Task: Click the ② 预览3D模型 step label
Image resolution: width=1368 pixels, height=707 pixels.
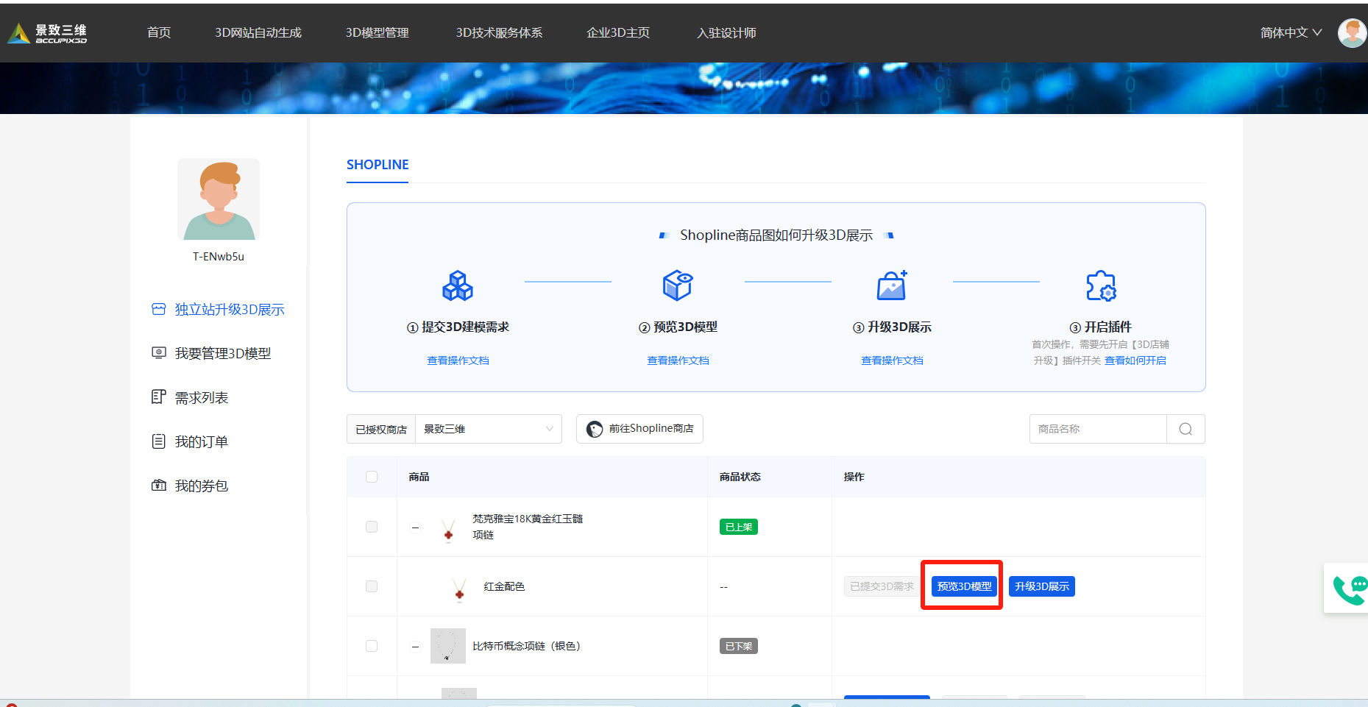Action: [678, 327]
